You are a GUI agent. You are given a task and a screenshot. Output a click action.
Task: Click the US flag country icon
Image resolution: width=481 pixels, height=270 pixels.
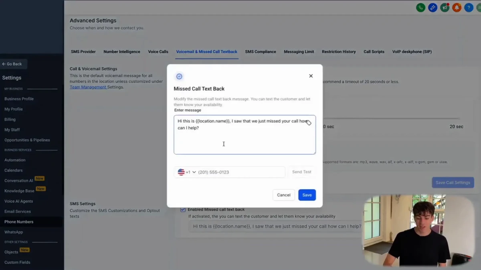pyautogui.click(x=181, y=172)
